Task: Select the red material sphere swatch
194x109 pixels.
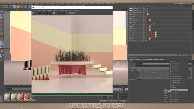Action: coord(26,96)
